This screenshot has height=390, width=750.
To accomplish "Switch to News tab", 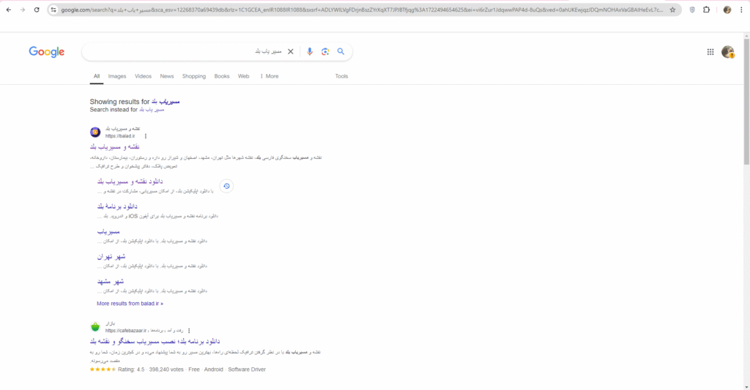I will coord(167,76).
